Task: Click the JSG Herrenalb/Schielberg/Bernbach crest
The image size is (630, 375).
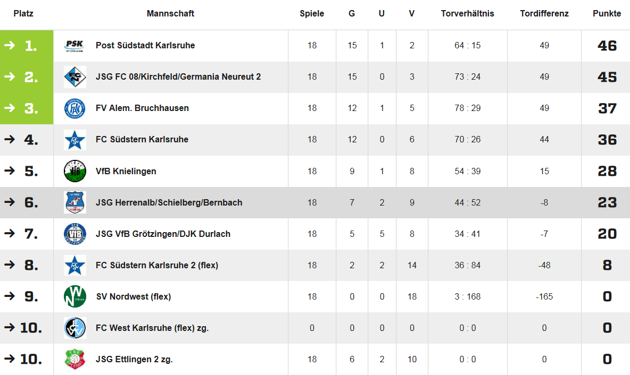Action: (74, 202)
